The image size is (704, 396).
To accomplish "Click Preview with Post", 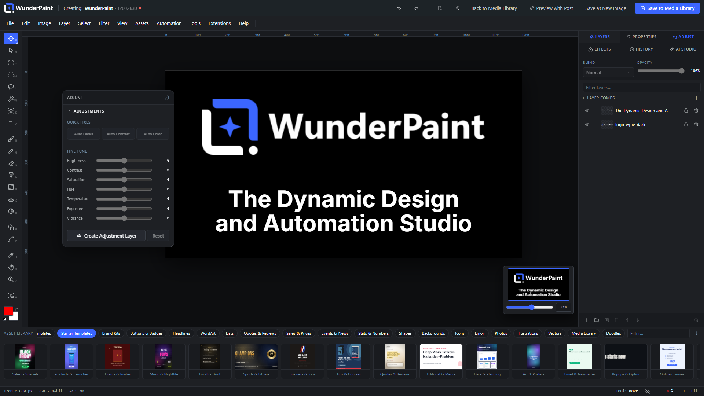I will (551, 8).
